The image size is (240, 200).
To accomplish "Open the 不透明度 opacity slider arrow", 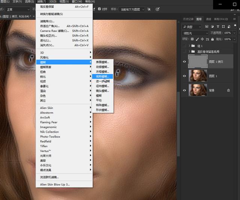I will point(234,33).
